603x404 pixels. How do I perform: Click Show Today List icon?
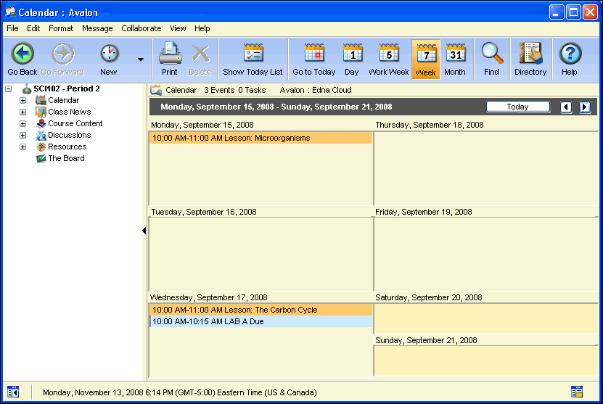253,54
